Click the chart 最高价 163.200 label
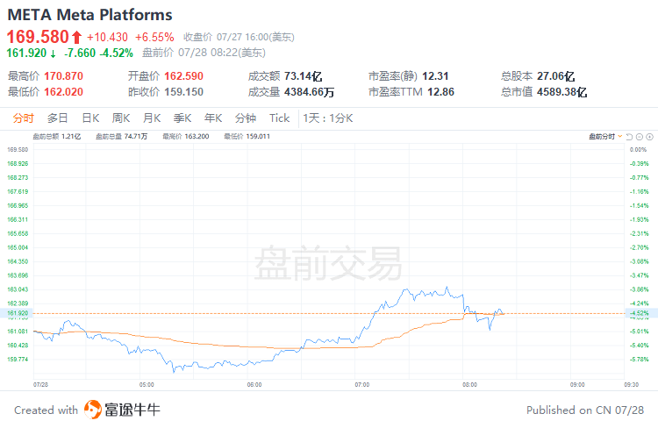The height and width of the screenshot is (428, 658). coord(186,136)
